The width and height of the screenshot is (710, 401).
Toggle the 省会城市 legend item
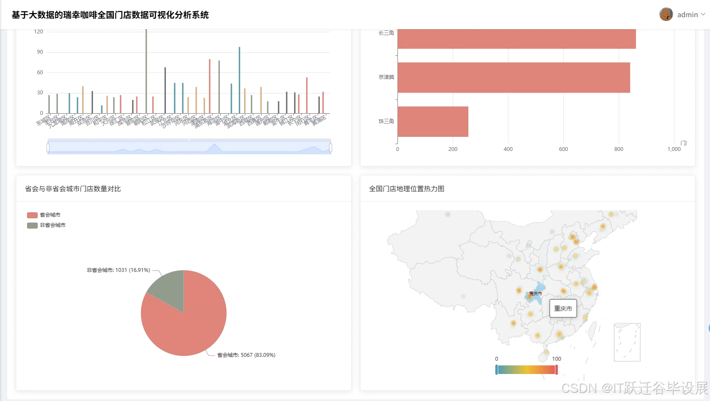click(x=44, y=215)
